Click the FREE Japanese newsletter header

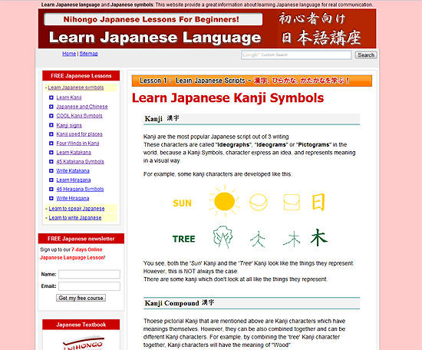(81, 239)
